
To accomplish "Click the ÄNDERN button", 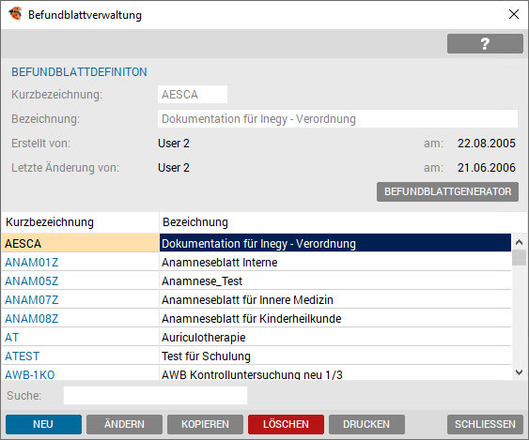I will pyautogui.click(x=124, y=424).
